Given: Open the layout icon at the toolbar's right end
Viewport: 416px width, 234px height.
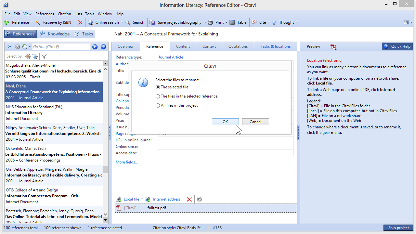Looking at the screenshot, I should pyautogui.click(x=406, y=22).
